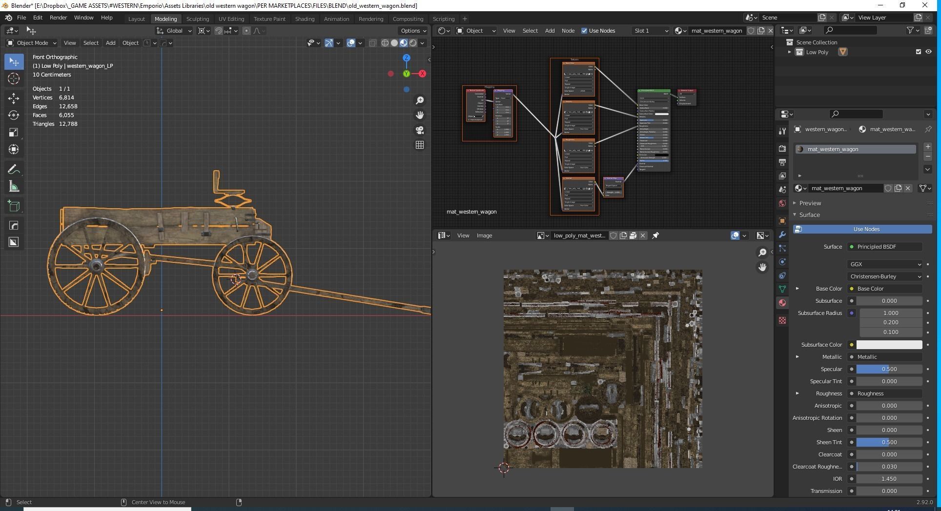The height and width of the screenshot is (511, 941).
Task: Toggle Low Poly collection exclude checkbox
Action: click(x=918, y=52)
